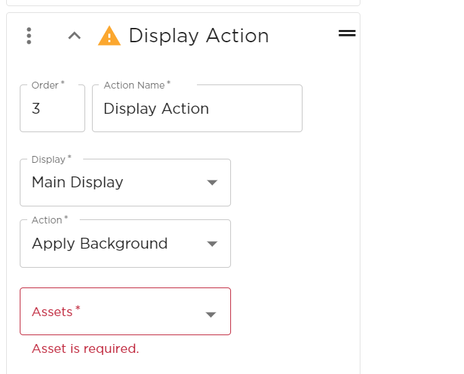Screen dimensions: 464x374
Task: Collapse the Display Action panel
Action: click(75, 36)
